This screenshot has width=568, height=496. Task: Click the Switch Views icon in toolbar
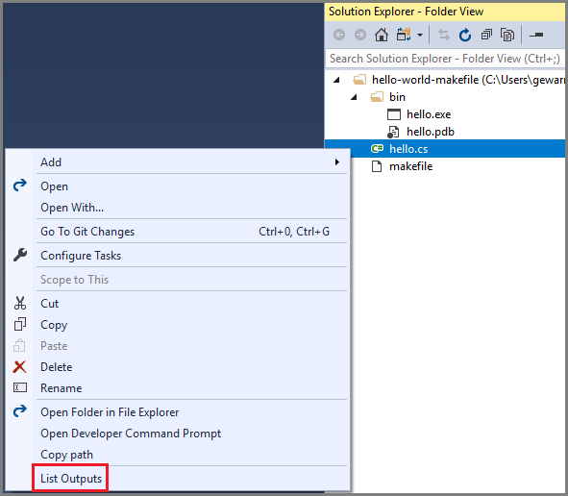point(404,35)
